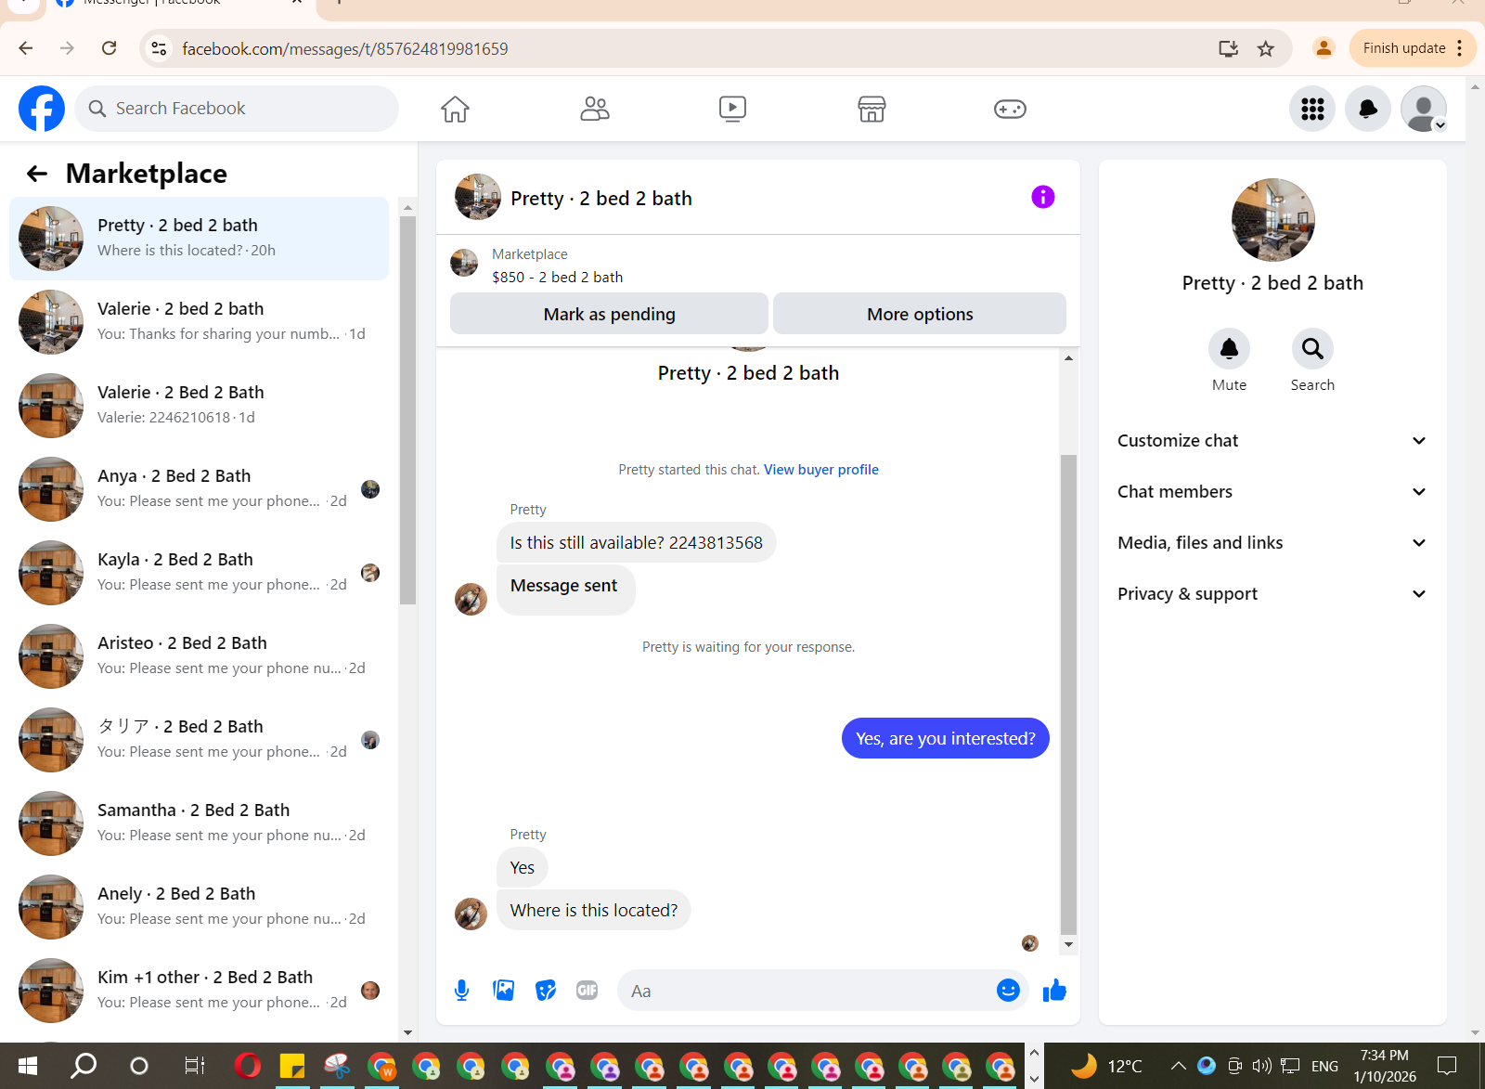Image resolution: width=1485 pixels, height=1089 pixels.
Task: Click the Search Facebook field
Action: pyautogui.click(x=237, y=109)
